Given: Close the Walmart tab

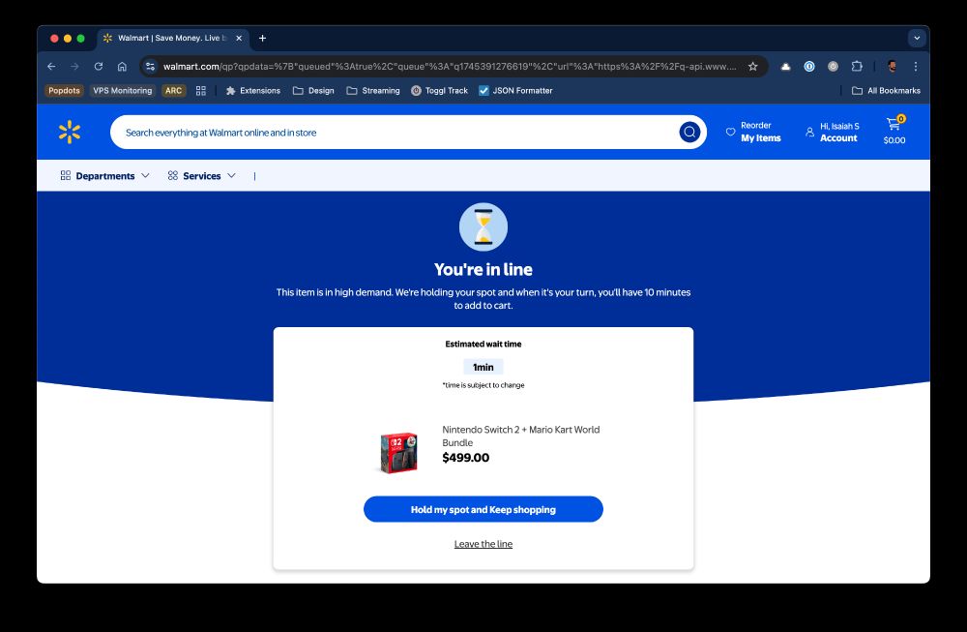Looking at the screenshot, I should (x=239, y=39).
